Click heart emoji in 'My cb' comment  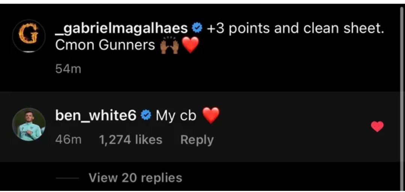[x=211, y=115]
